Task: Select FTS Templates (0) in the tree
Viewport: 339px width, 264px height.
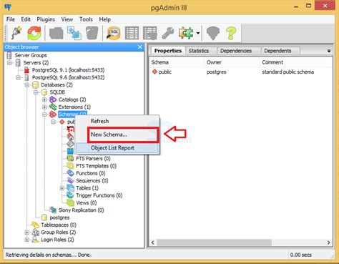Action: [96, 166]
